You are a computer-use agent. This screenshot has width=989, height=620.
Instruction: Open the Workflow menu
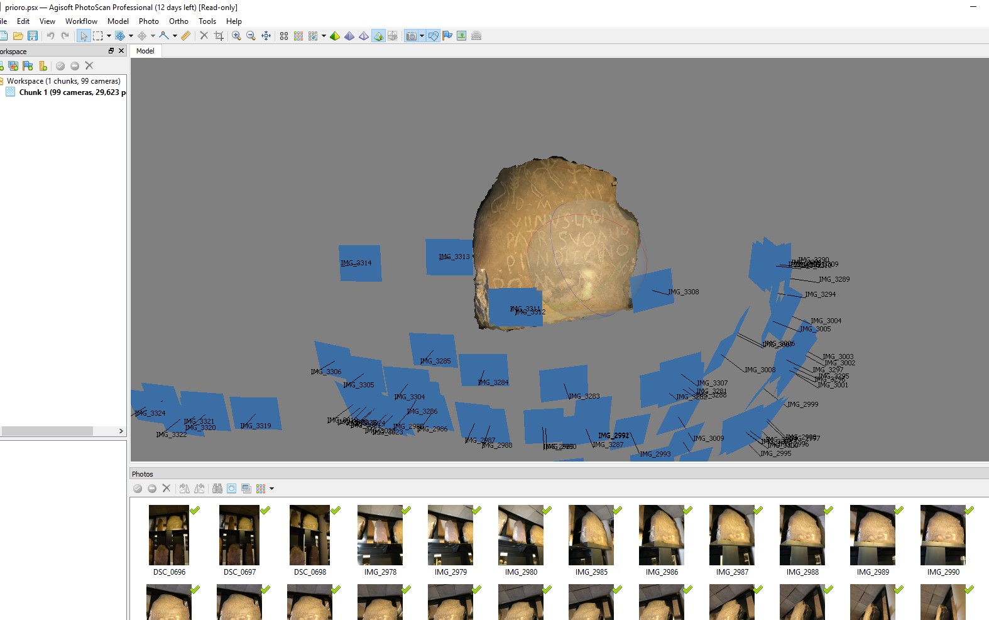tap(81, 21)
